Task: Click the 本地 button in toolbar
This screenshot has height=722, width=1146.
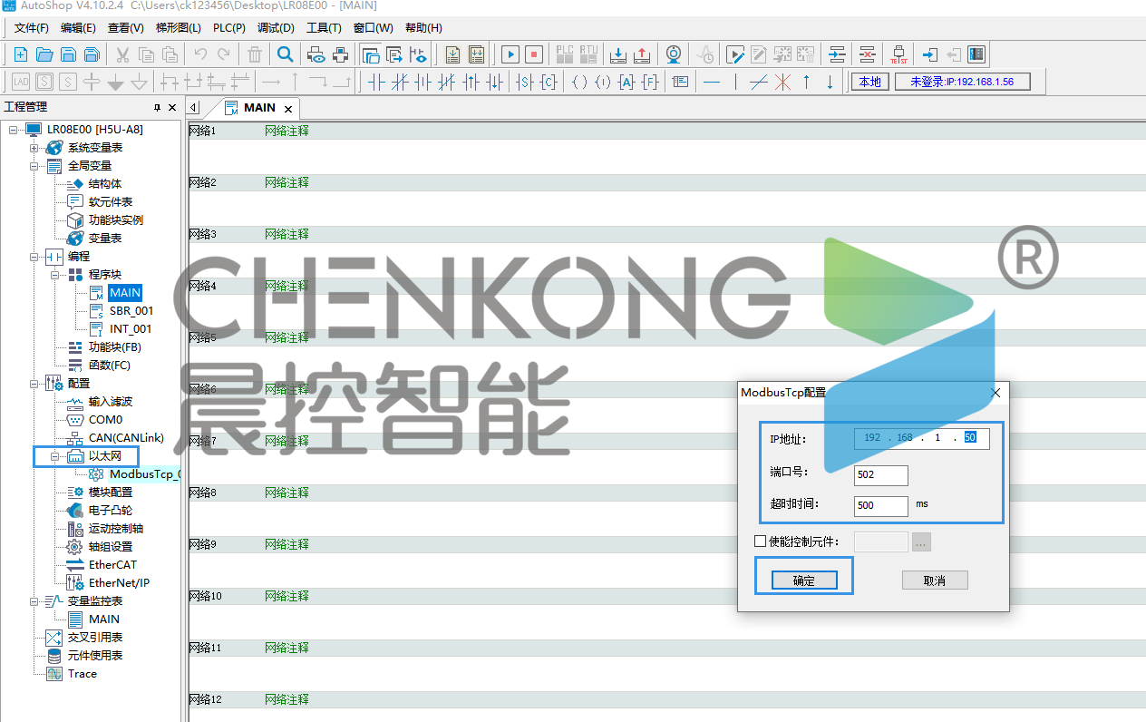Action: [869, 83]
